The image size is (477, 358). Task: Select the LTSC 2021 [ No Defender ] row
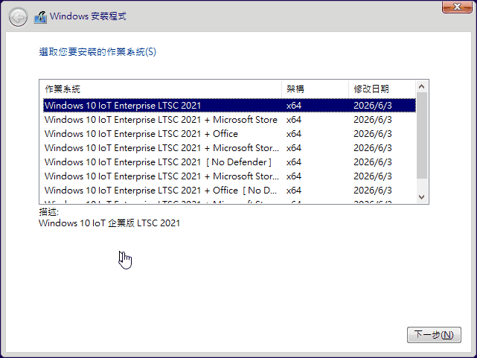point(229,162)
